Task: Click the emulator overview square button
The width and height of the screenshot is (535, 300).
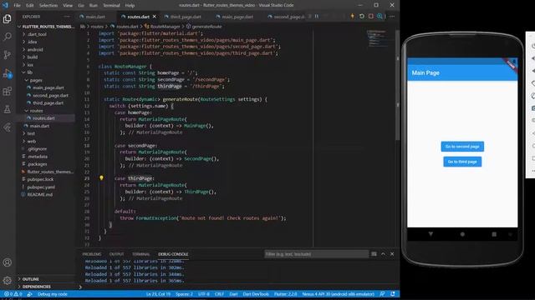Action: [x=494, y=234]
